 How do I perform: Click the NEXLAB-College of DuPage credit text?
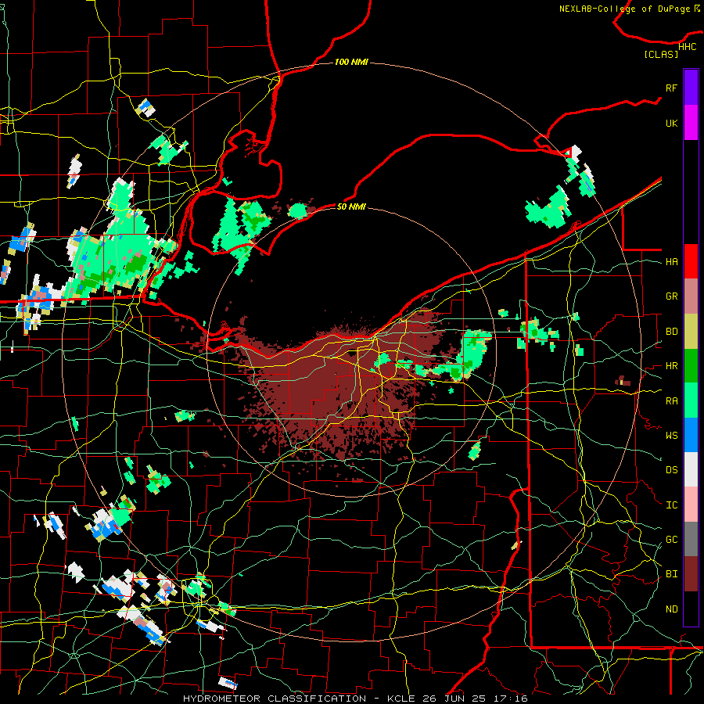click(630, 9)
